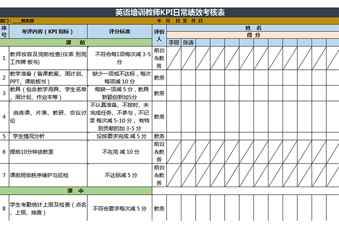Click the title cell 英语培训教师KPI日常绩效考核表

click(169, 12)
